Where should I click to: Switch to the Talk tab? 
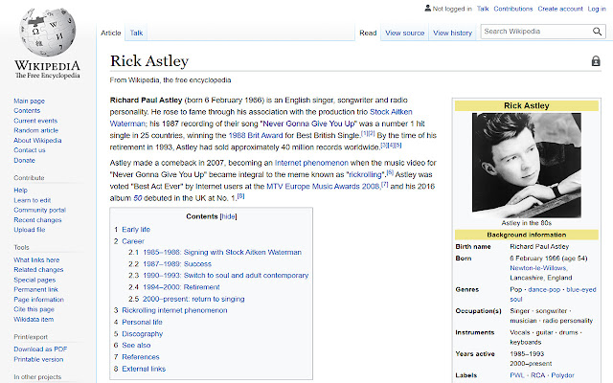tap(137, 33)
